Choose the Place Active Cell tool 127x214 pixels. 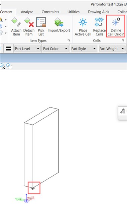(x=83, y=27)
